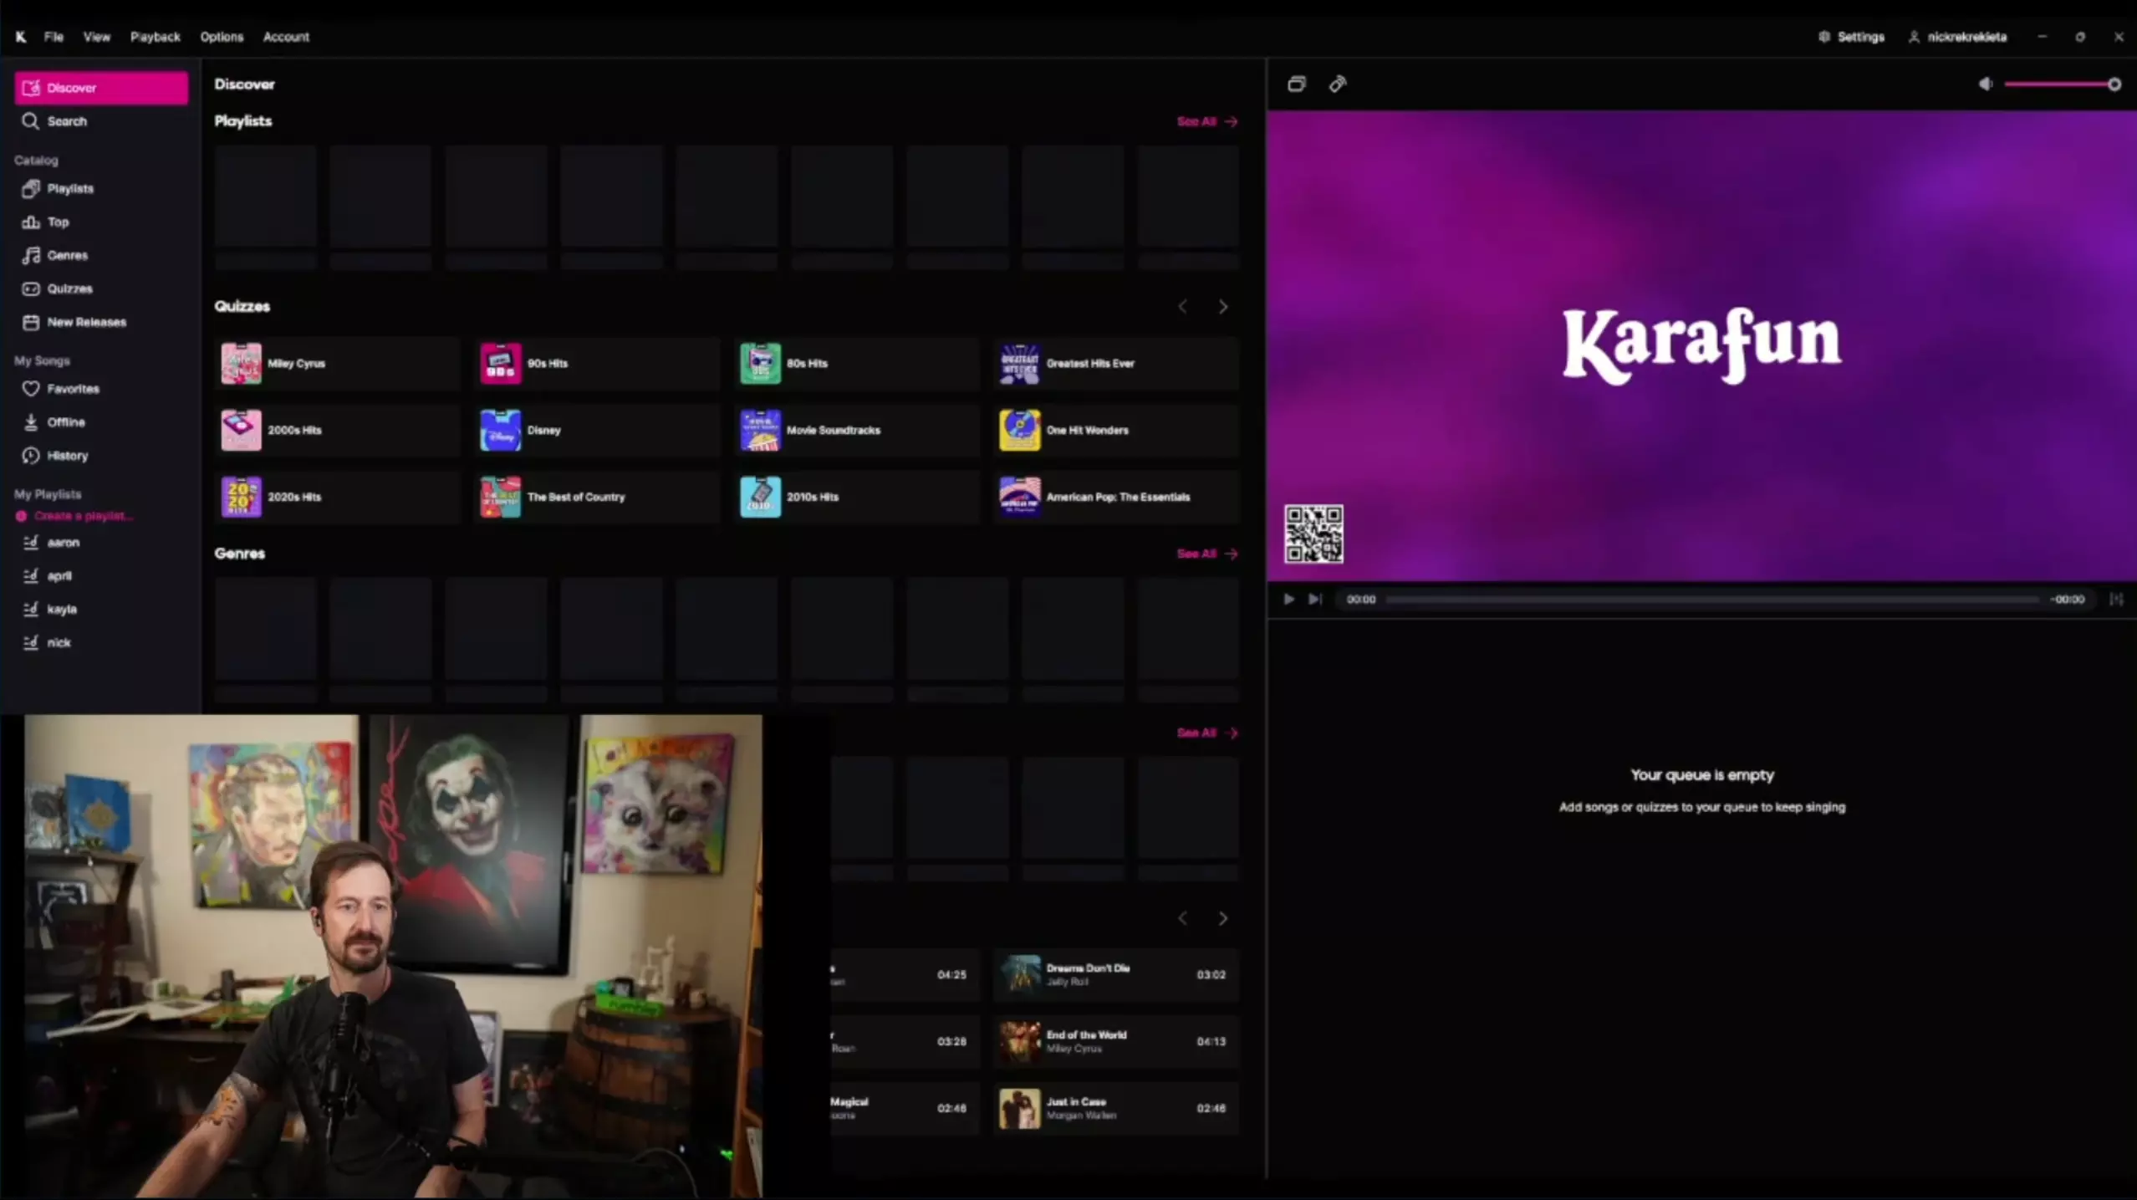Seek on the playback progress bar
The height and width of the screenshot is (1200, 2137).
1712,600
